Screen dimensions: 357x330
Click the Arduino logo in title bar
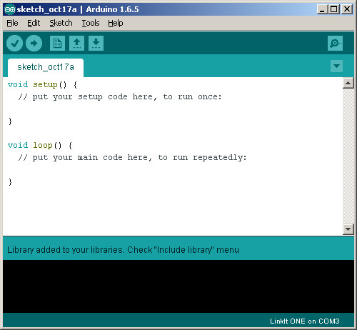pos(10,9)
